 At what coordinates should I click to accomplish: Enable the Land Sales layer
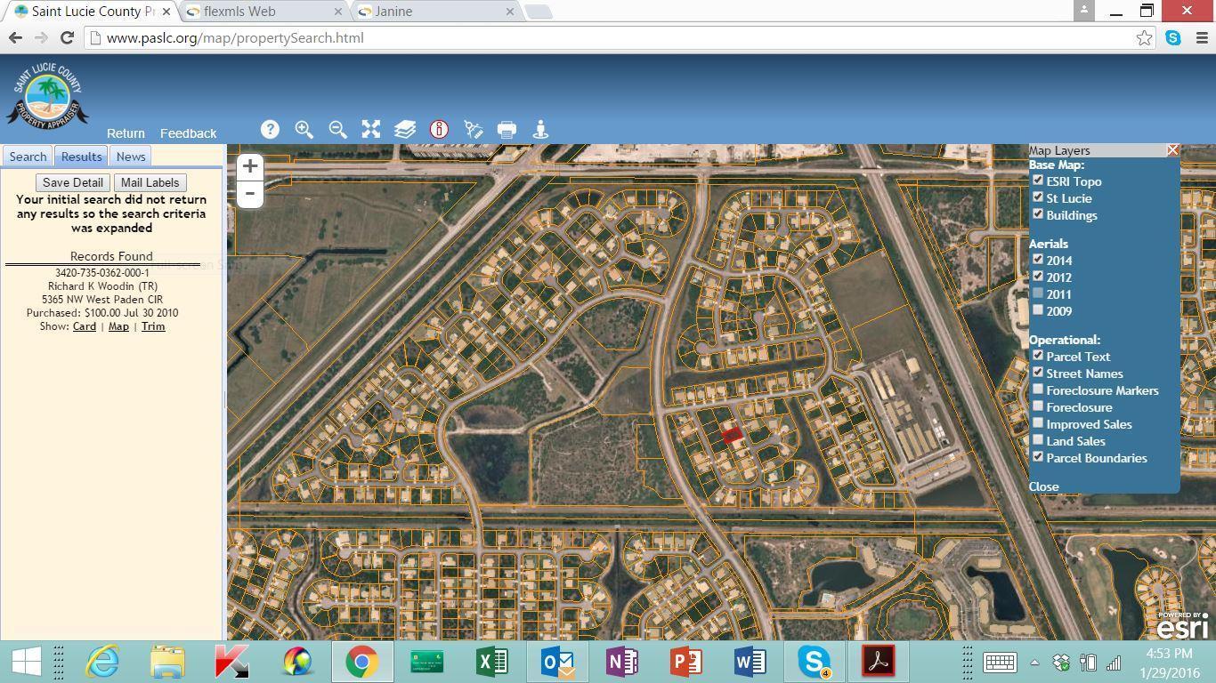click(1038, 440)
